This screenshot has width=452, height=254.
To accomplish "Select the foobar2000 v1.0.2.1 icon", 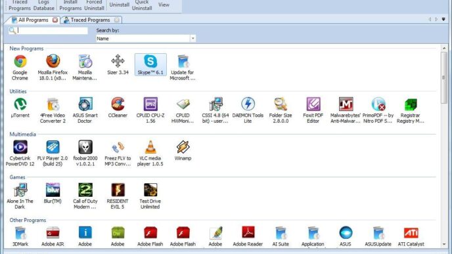I will coord(85,147).
